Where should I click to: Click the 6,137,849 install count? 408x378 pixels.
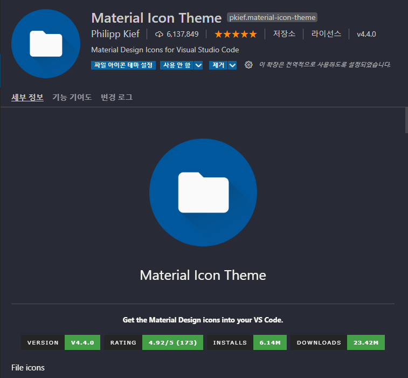click(183, 34)
